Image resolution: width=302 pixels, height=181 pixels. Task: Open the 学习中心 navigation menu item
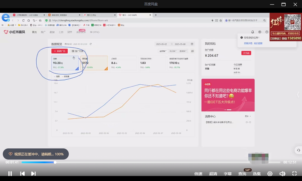tap(95, 32)
